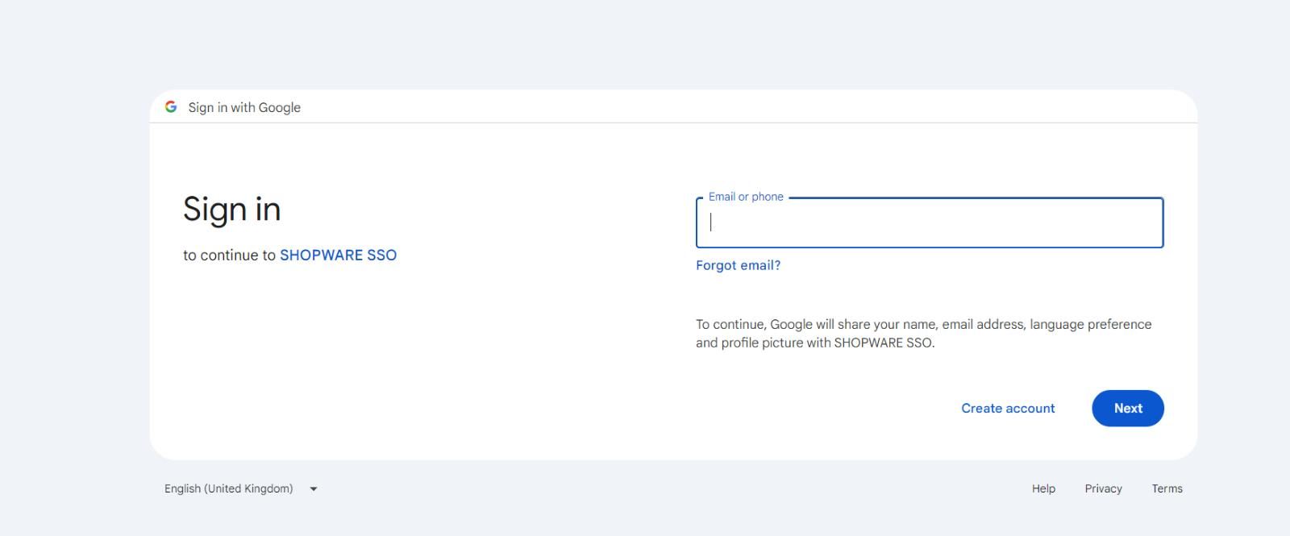This screenshot has height=536, width=1290.
Task: Open the Forgot email? link
Action: [738, 265]
